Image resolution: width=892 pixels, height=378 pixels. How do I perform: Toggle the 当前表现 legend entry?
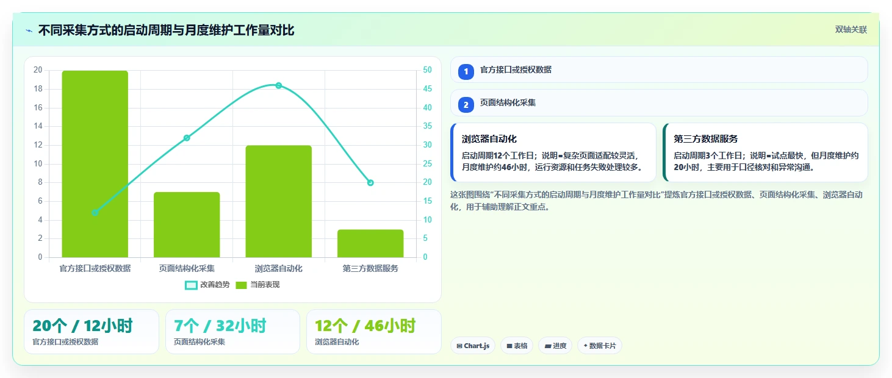(x=257, y=285)
